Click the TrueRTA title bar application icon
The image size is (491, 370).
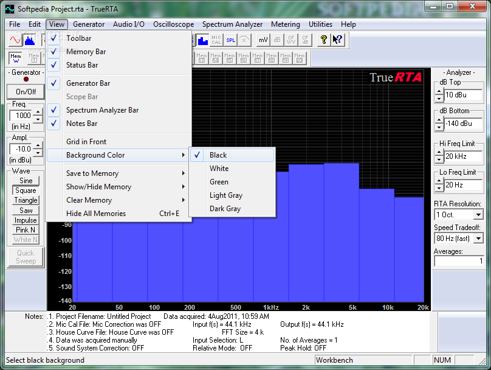point(10,9)
